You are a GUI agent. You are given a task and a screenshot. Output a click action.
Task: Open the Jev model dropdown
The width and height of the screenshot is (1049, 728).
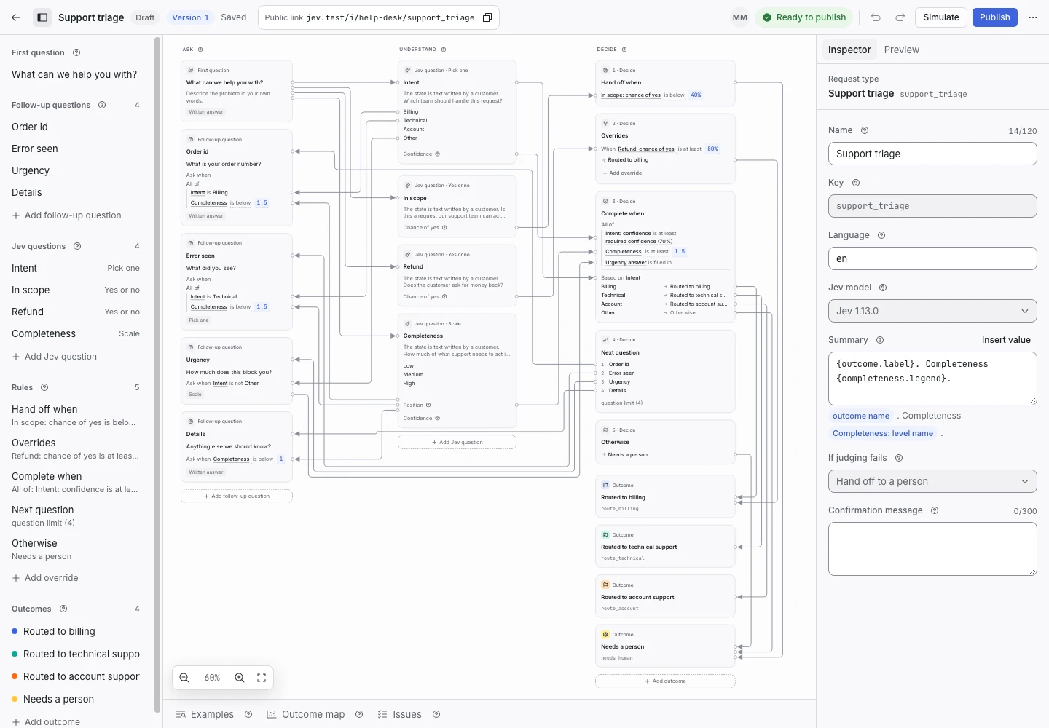point(932,311)
